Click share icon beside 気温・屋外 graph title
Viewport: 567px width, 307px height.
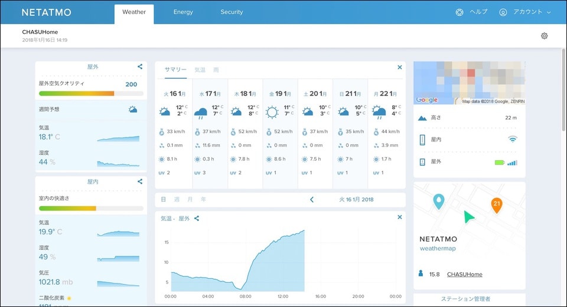click(x=197, y=219)
